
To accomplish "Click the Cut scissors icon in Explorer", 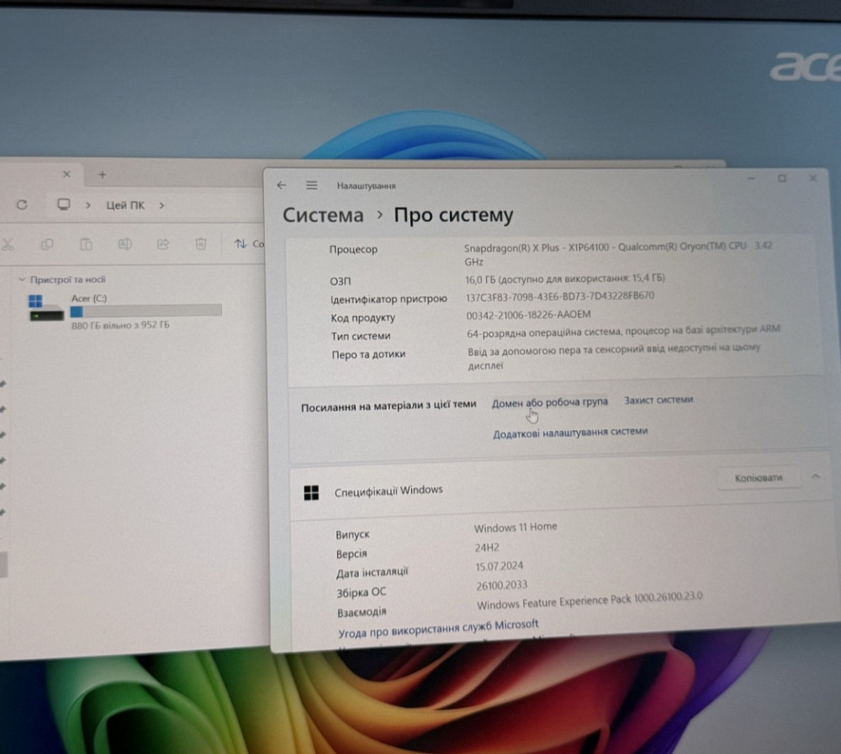I will 7,245.
